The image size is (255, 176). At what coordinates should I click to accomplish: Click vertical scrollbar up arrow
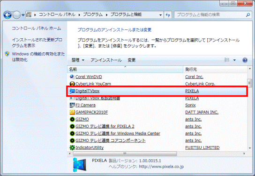(x=250, y=69)
